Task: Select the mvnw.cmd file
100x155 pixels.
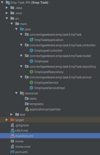Action: pos(23,147)
